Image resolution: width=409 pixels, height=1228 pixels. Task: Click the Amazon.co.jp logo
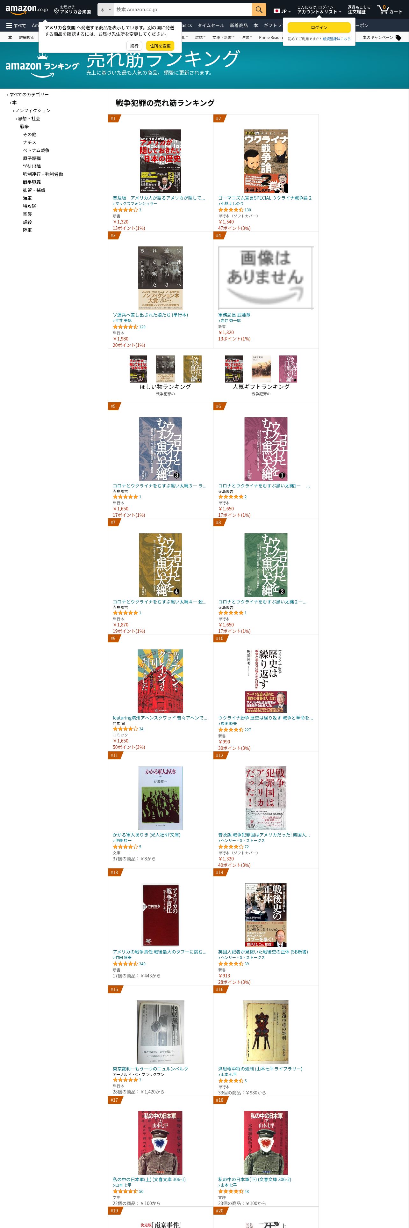[27, 9]
